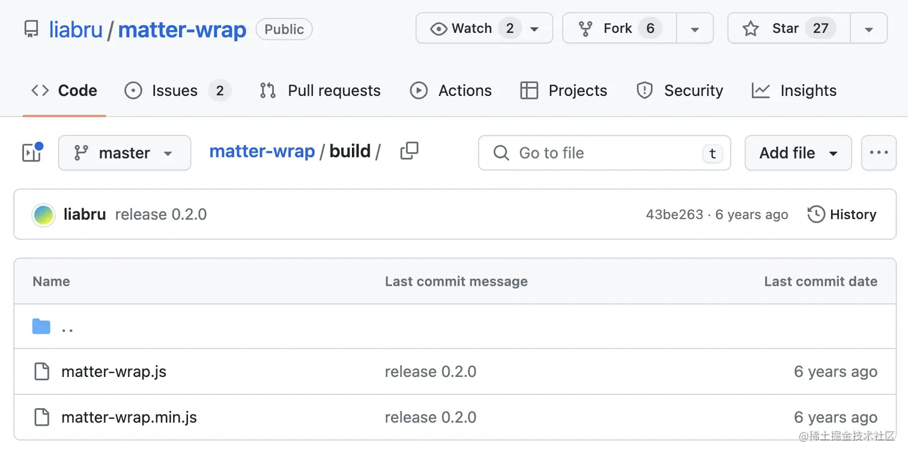This screenshot has width=908, height=455.
Task: Switch to the Pull requests tab
Action: pyautogui.click(x=320, y=91)
